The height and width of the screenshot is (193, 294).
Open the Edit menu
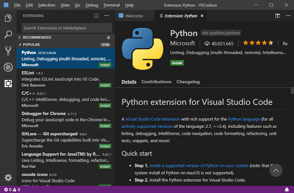pyautogui.click(x=29, y=5)
